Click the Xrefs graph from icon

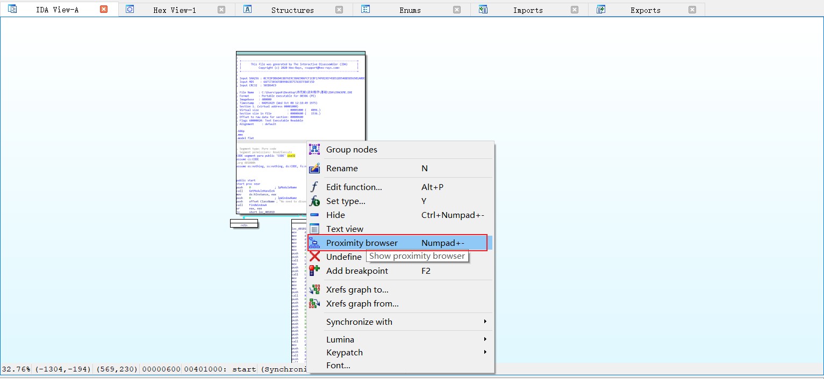[x=314, y=304]
